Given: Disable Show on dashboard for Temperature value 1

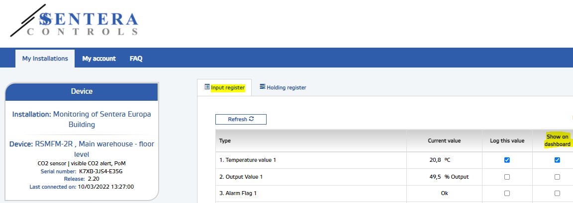Looking at the screenshot, I should [x=557, y=160].
